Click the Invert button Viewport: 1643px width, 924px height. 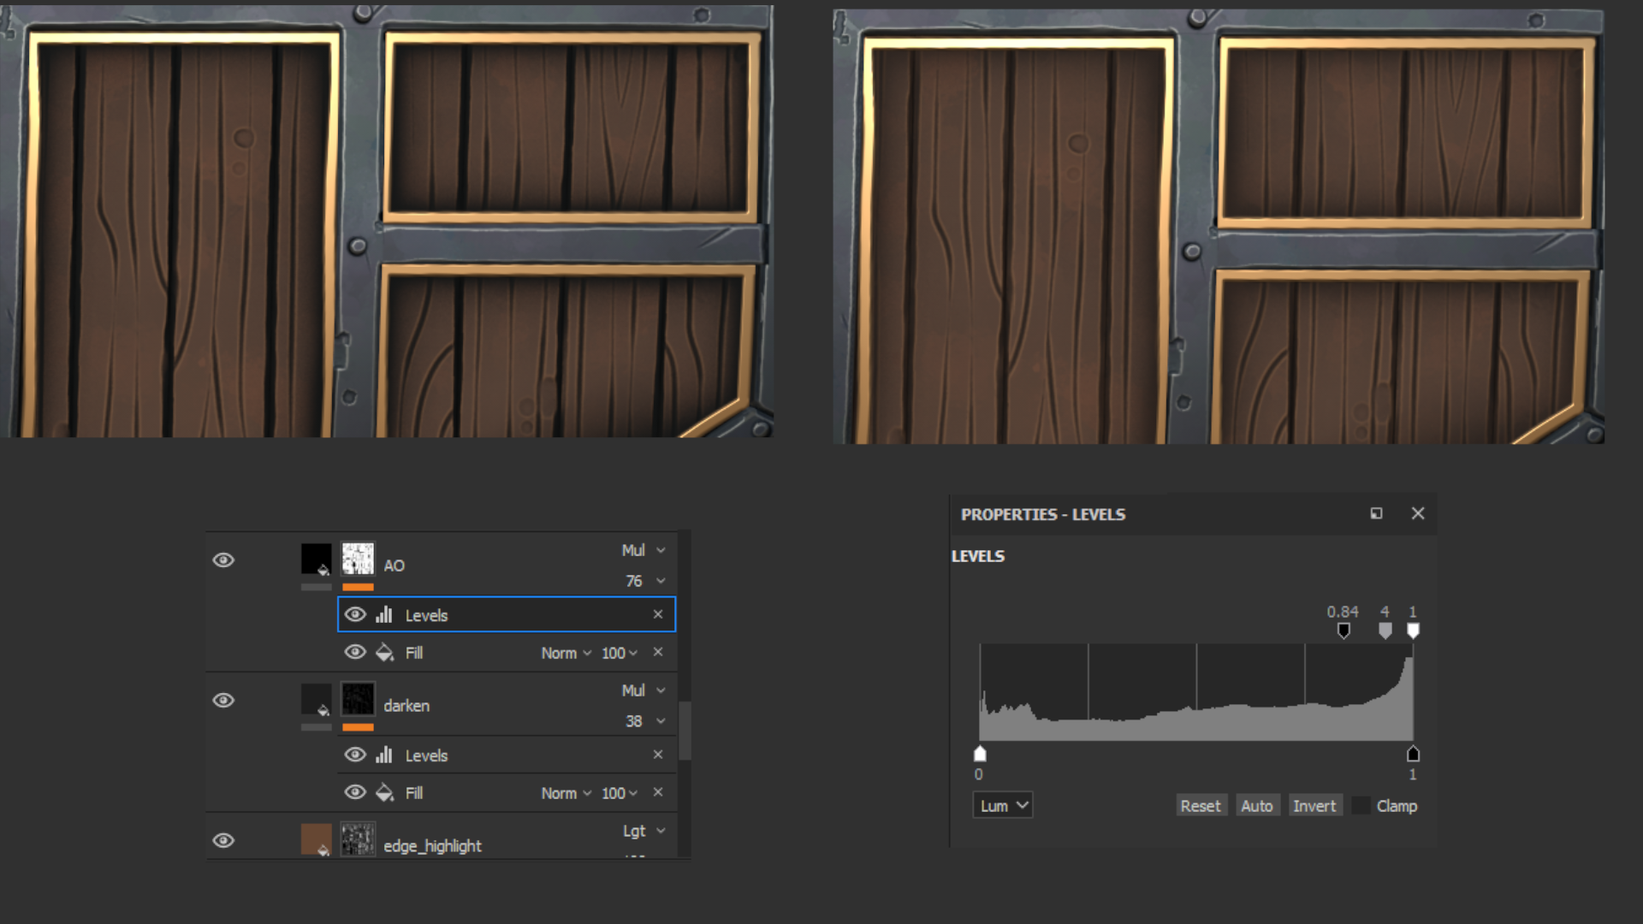pyautogui.click(x=1314, y=806)
